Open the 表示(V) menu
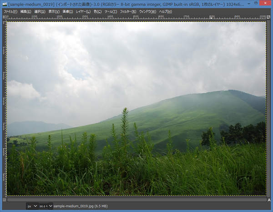This screenshot has height=212, width=273. pos(54,12)
